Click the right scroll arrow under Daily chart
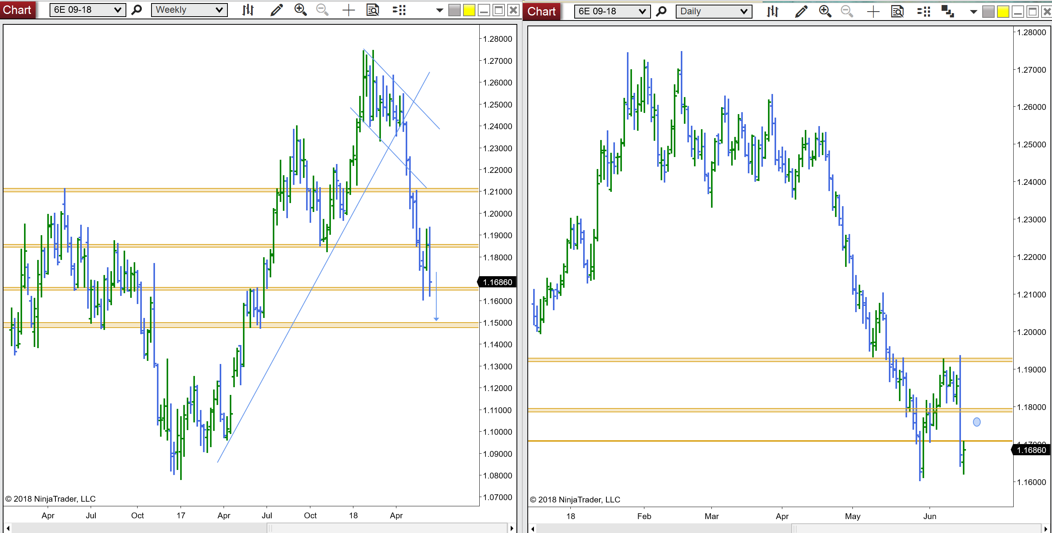 coord(1045,529)
